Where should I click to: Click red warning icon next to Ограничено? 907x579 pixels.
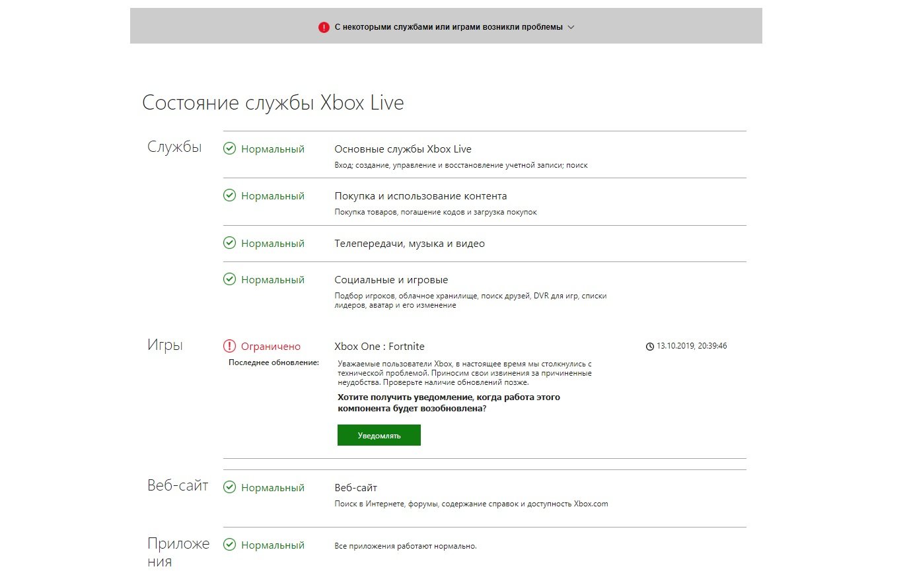(229, 346)
